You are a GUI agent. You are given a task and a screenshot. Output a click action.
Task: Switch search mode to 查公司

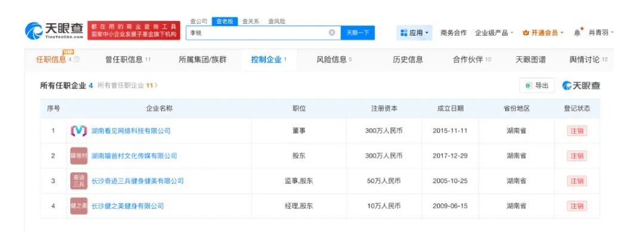199,21
